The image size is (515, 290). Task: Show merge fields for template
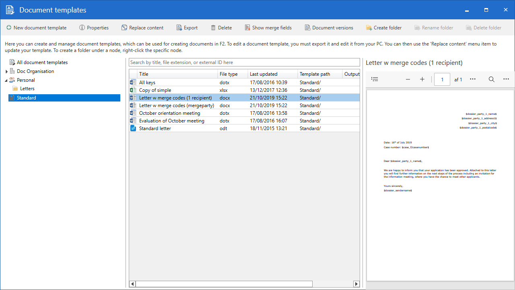click(x=268, y=28)
